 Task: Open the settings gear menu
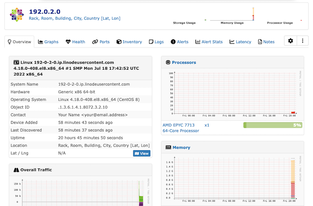[290, 41]
